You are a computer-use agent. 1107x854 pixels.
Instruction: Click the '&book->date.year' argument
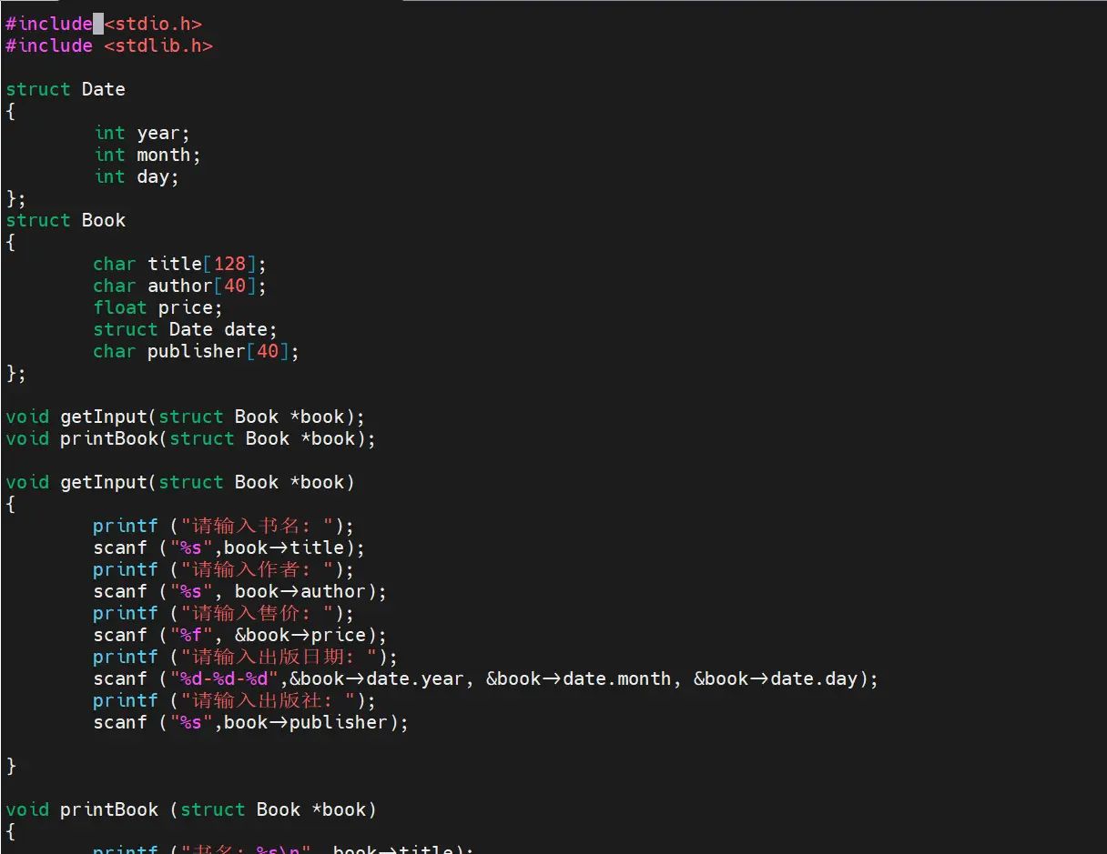377,678
